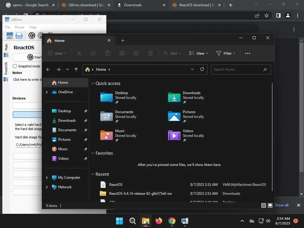Go up one folder level in Explorer
The width and height of the screenshot is (304, 228).
[x=76, y=69]
